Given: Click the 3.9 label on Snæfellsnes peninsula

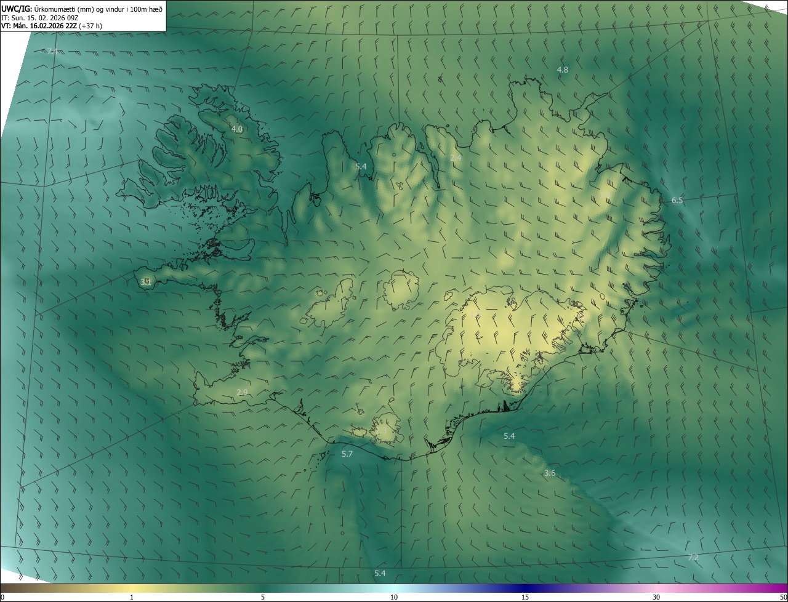Looking at the screenshot, I should (145, 282).
